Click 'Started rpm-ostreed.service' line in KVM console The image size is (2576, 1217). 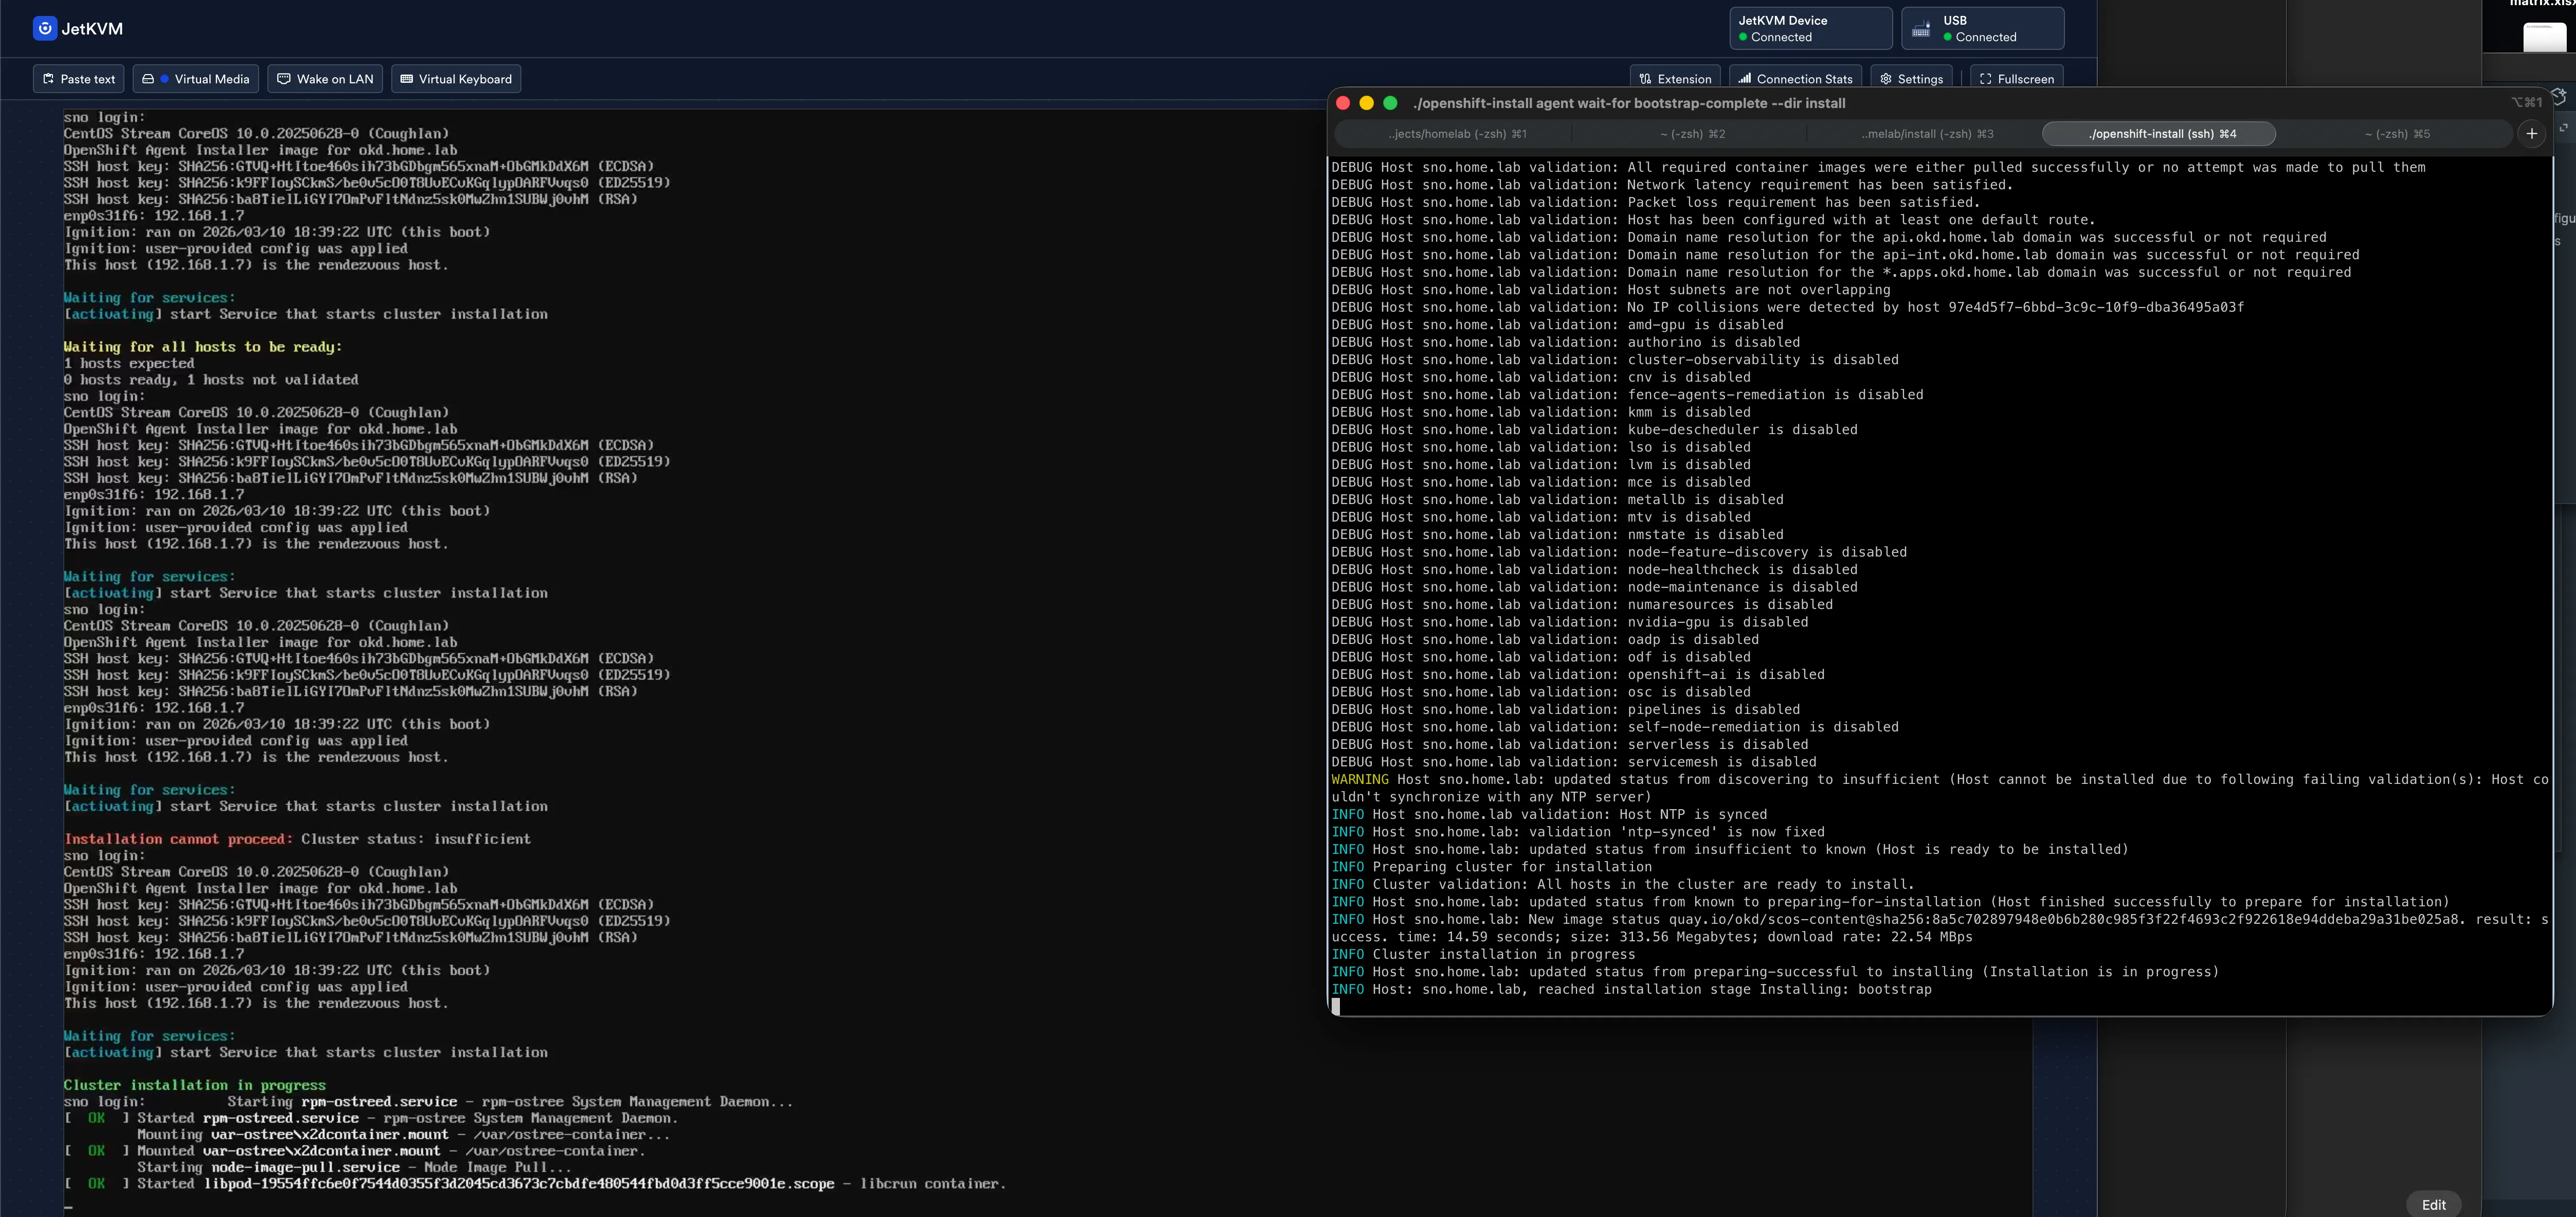pyautogui.click(x=371, y=1118)
